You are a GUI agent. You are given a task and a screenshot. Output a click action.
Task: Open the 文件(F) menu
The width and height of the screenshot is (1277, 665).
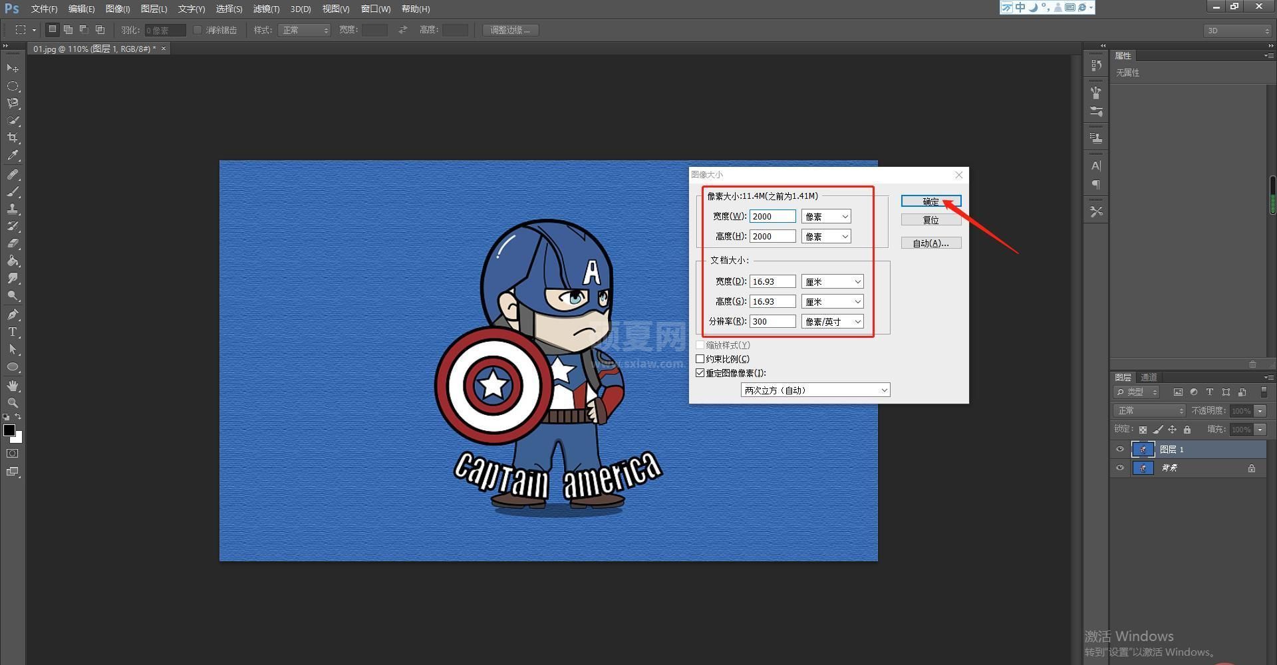pyautogui.click(x=44, y=9)
